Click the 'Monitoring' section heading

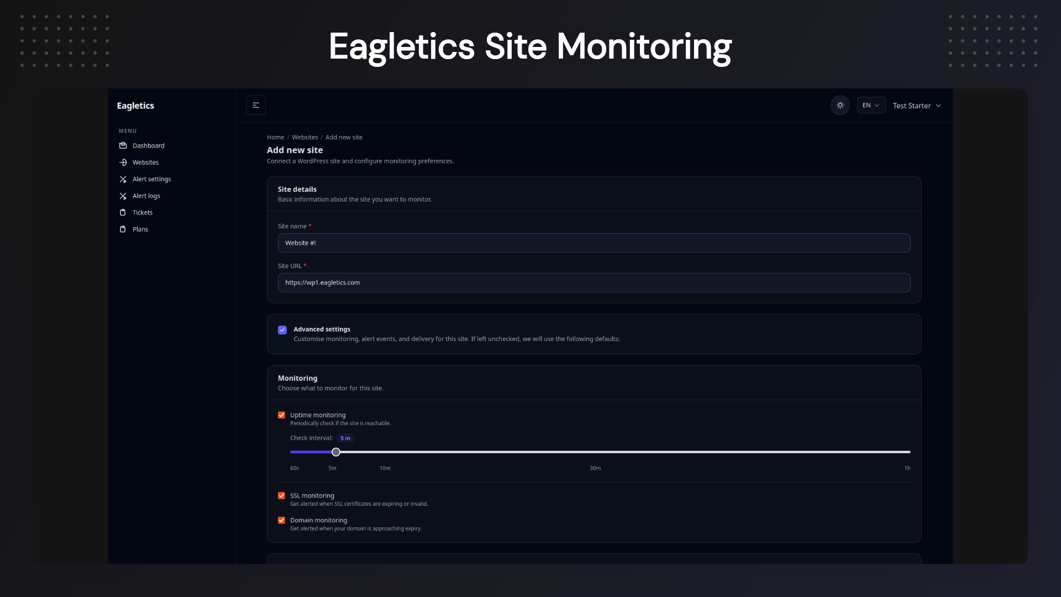298,378
